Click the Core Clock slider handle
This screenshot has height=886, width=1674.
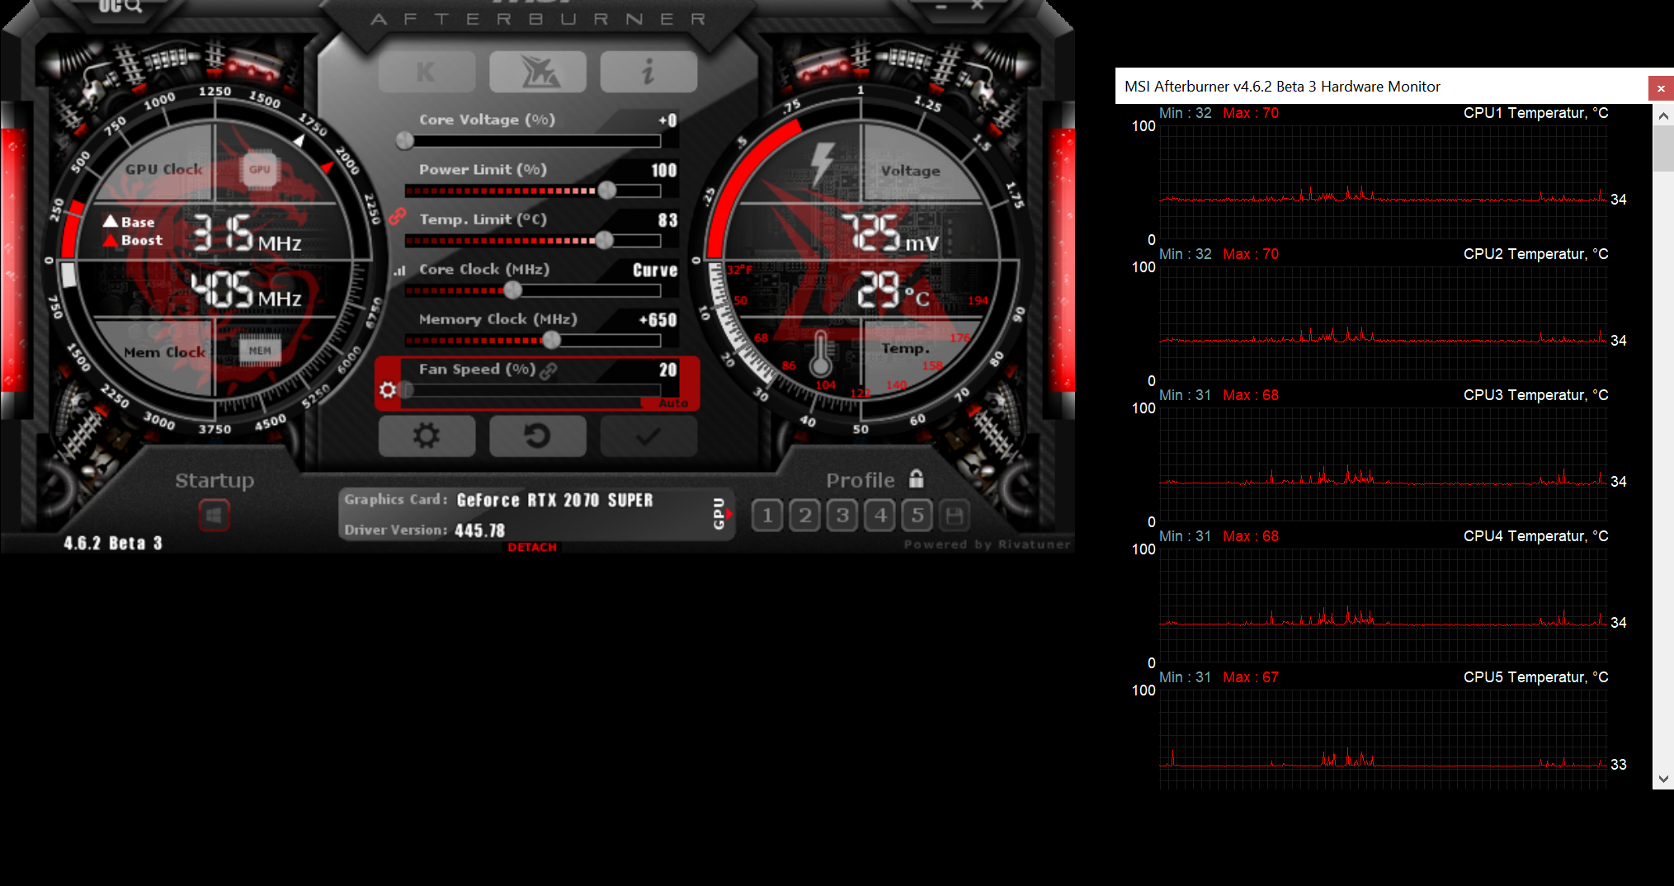pos(513,290)
